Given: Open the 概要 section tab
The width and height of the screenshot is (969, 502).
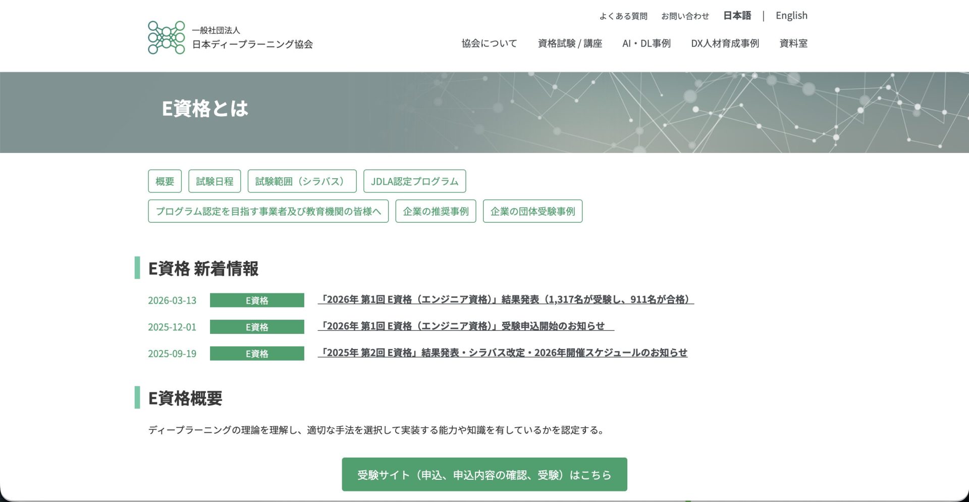Looking at the screenshot, I should pyautogui.click(x=164, y=181).
